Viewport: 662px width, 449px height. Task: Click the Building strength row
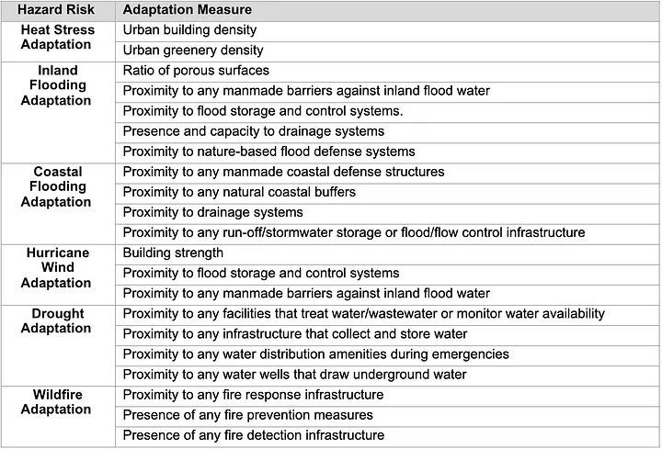[x=387, y=253]
